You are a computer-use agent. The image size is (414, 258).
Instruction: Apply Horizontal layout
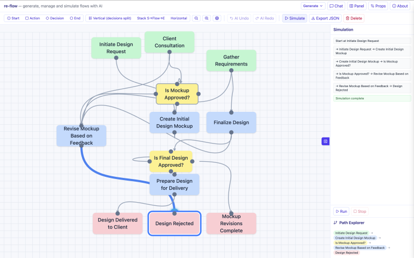coord(179,18)
